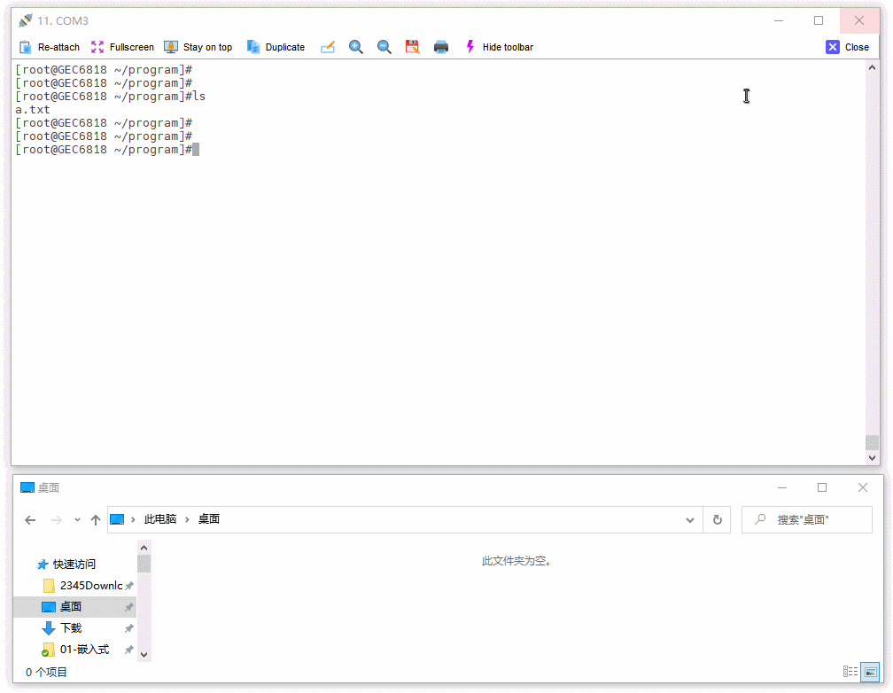Go back in the Explorer window
893x693 pixels.
click(30, 519)
